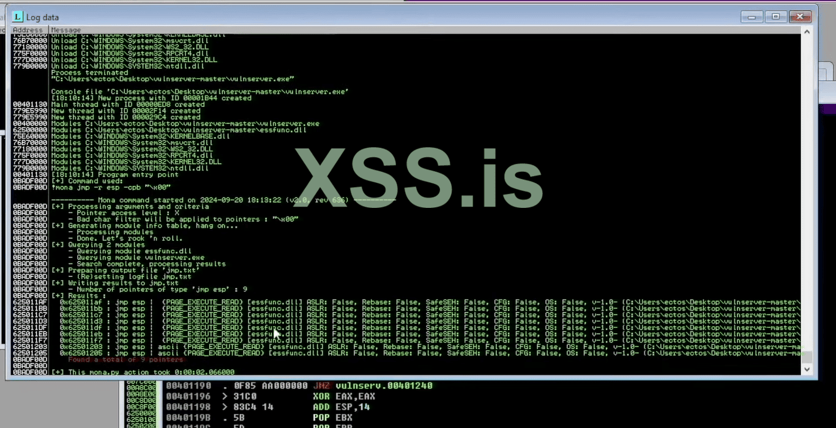The image size is (836, 428).
Task: Select the red 'Found a total of 9 pointers' line
Action: coord(125,360)
